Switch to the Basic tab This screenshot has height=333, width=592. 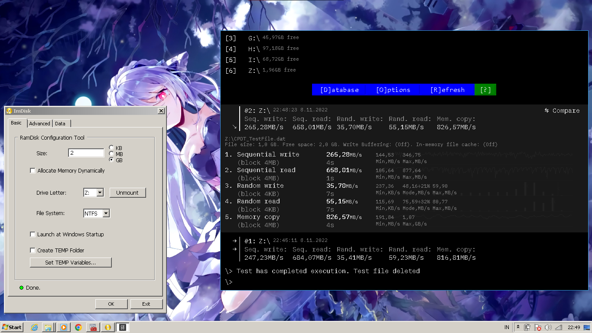coord(16,123)
